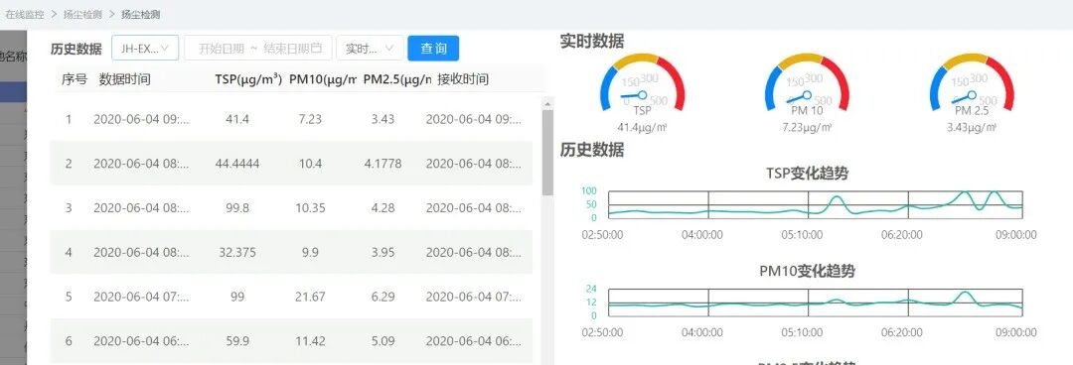Click the 结束日期 end date input
The width and height of the screenshot is (1073, 365).
tap(287, 49)
